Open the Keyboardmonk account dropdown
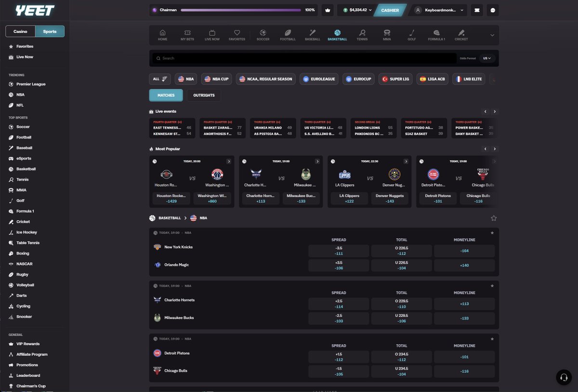 [x=439, y=10]
